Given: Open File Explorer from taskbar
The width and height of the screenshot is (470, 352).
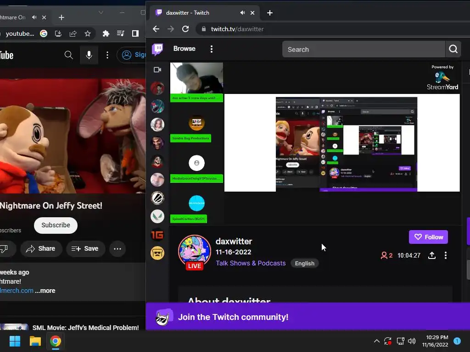Looking at the screenshot, I should [x=35, y=341].
